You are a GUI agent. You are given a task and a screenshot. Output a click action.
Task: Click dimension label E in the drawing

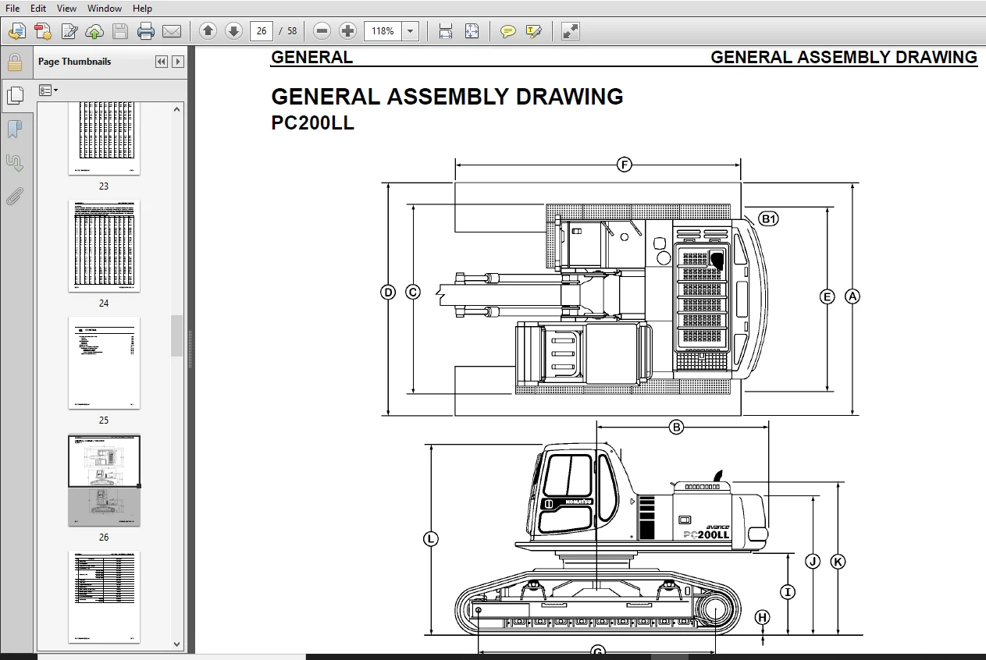(x=828, y=296)
